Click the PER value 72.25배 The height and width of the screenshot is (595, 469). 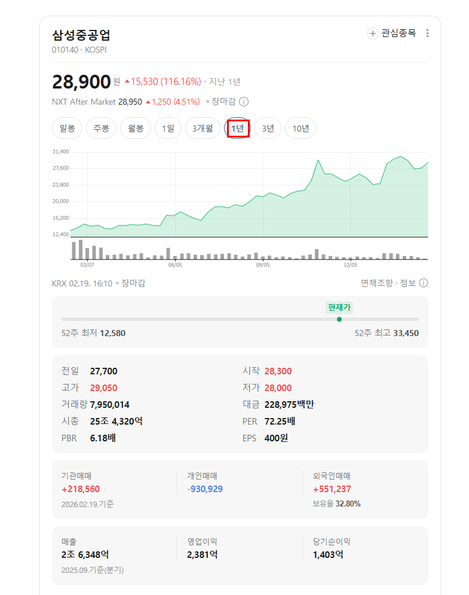[x=280, y=421]
